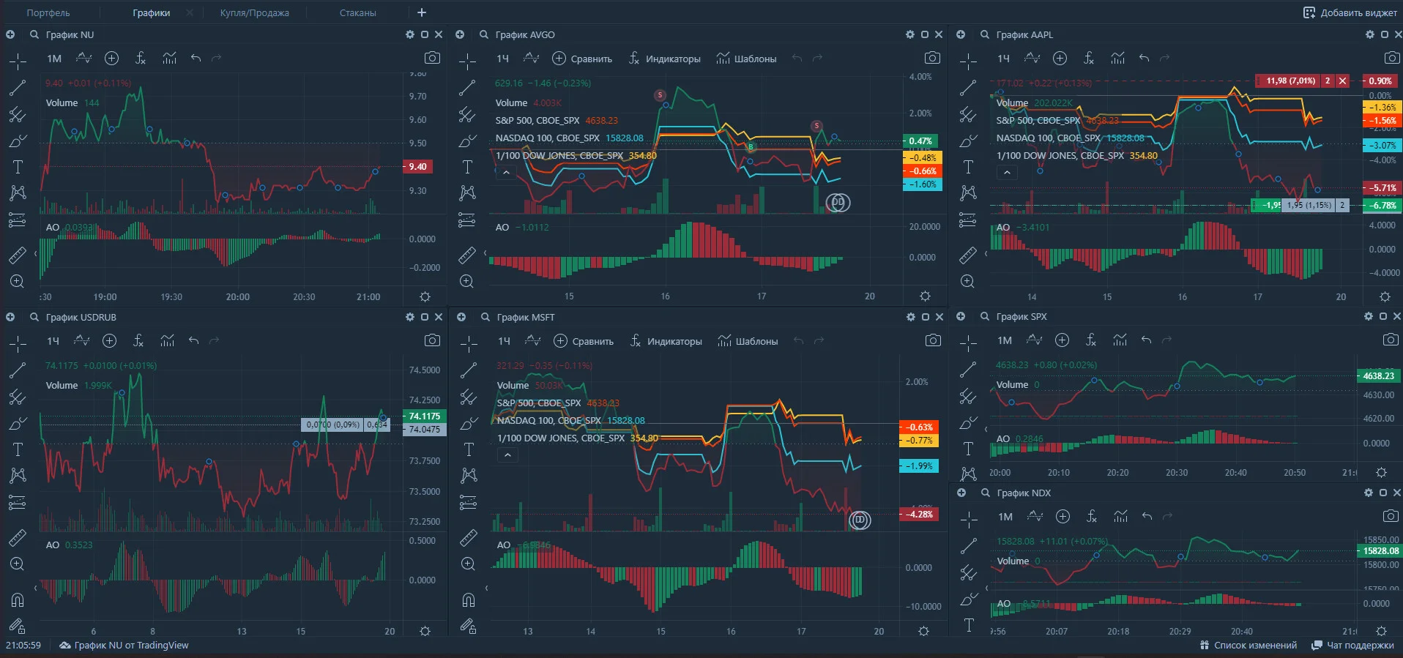This screenshot has width=1403, height=658.
Task: Select the text tool in the AVGO chart
Action: [x=467, y=167]
